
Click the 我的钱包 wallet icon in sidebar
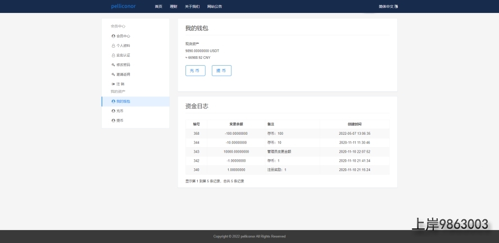pos(114,102)
